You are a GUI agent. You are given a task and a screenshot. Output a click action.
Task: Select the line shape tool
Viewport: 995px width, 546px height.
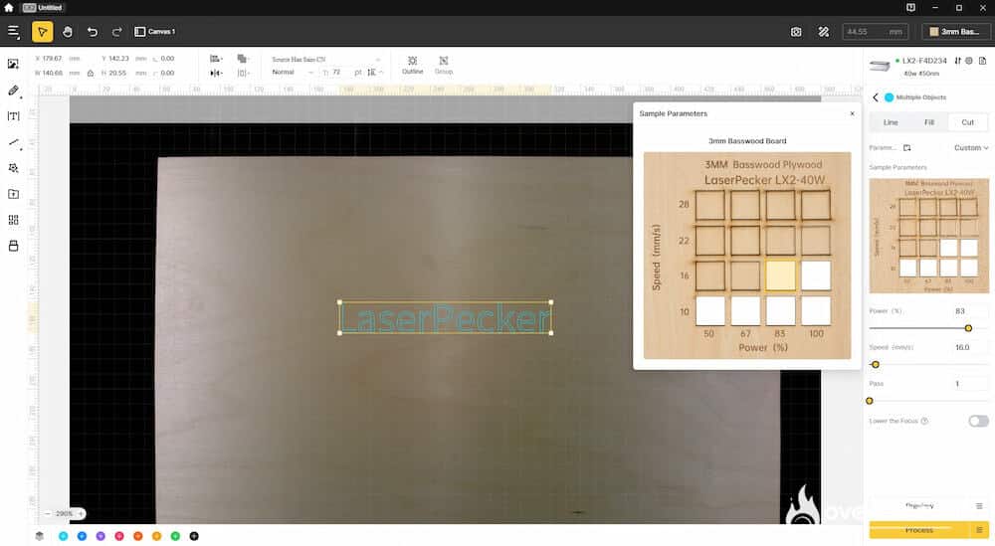pyautogui.click(x=13, y=142)
